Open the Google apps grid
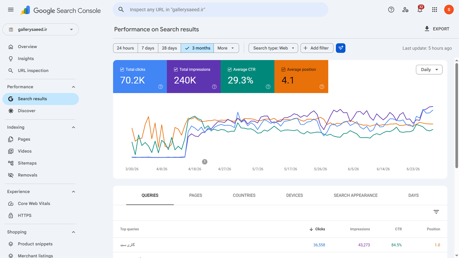This screenshot has width=459, height=258. coord(434,9)
